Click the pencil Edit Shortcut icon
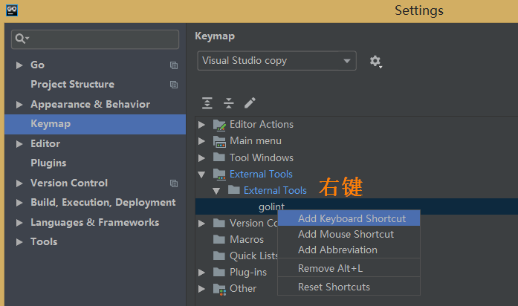The height and width of the screenshot is (306, 518). tap(250, 103)
